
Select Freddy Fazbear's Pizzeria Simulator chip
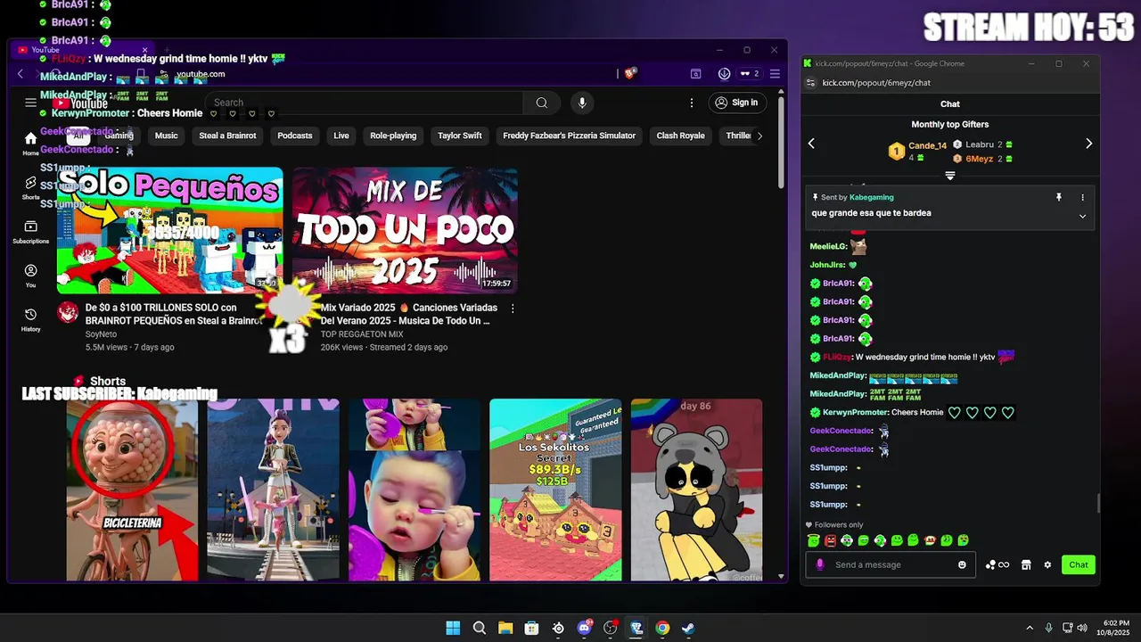(x=570, y=136)
